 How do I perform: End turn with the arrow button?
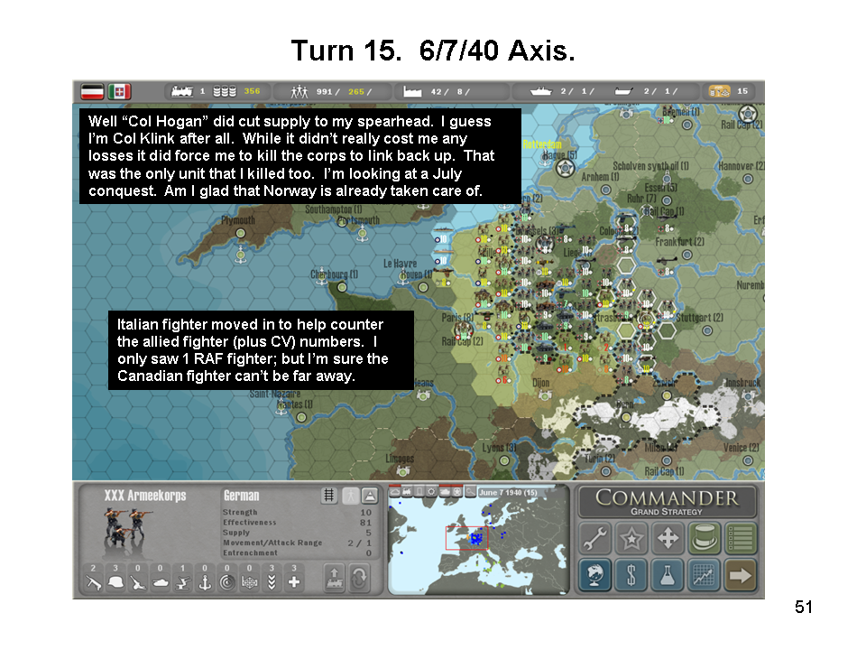[741, 575]
